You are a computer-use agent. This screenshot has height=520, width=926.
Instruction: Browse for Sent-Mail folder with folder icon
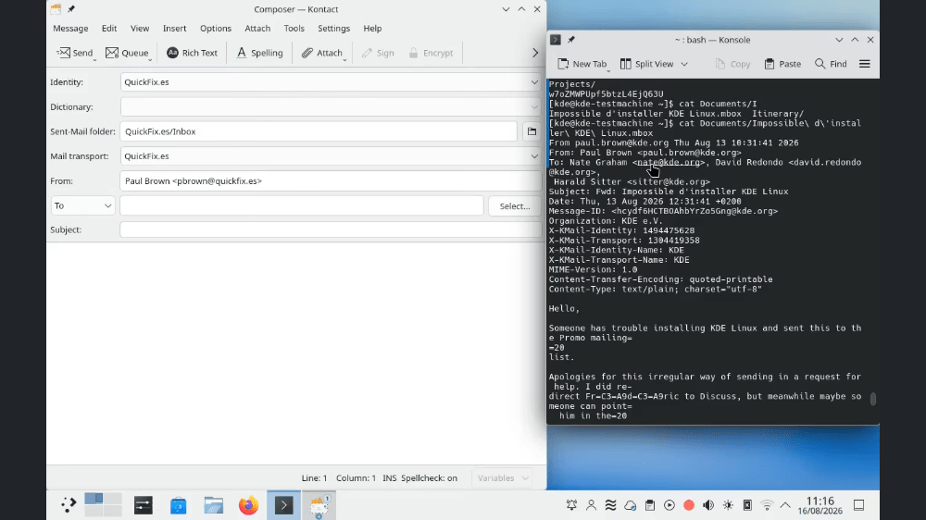click(532, 131)
